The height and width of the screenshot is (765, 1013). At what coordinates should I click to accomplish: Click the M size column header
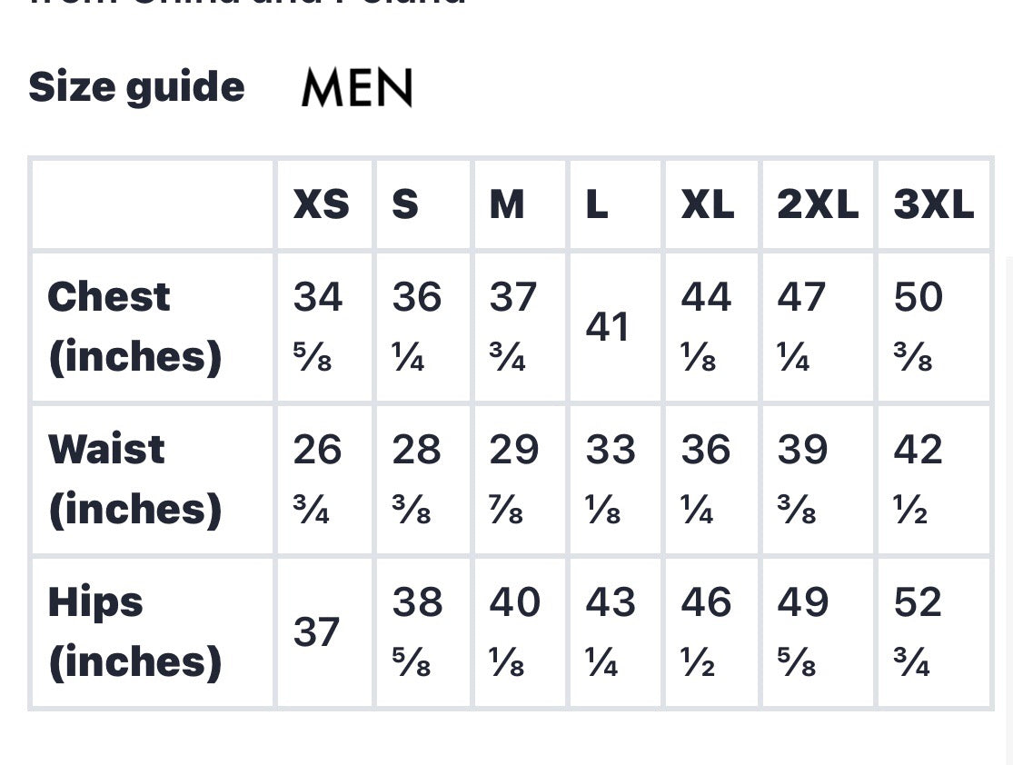507,205
